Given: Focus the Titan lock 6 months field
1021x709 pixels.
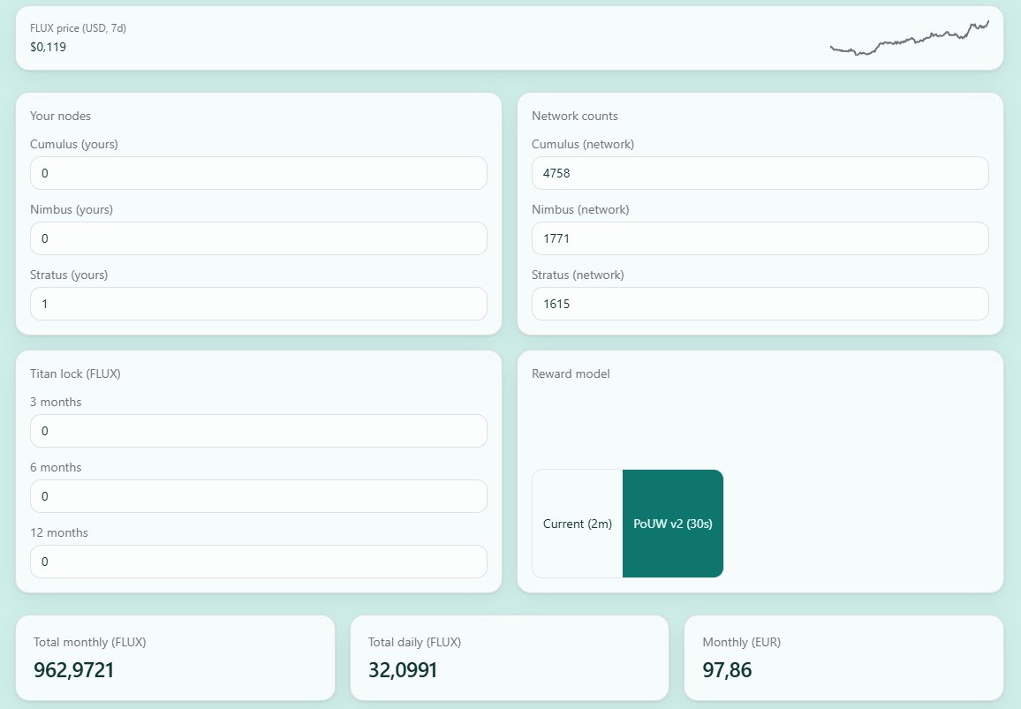Looking at the screenshot, I should (259, 496).
